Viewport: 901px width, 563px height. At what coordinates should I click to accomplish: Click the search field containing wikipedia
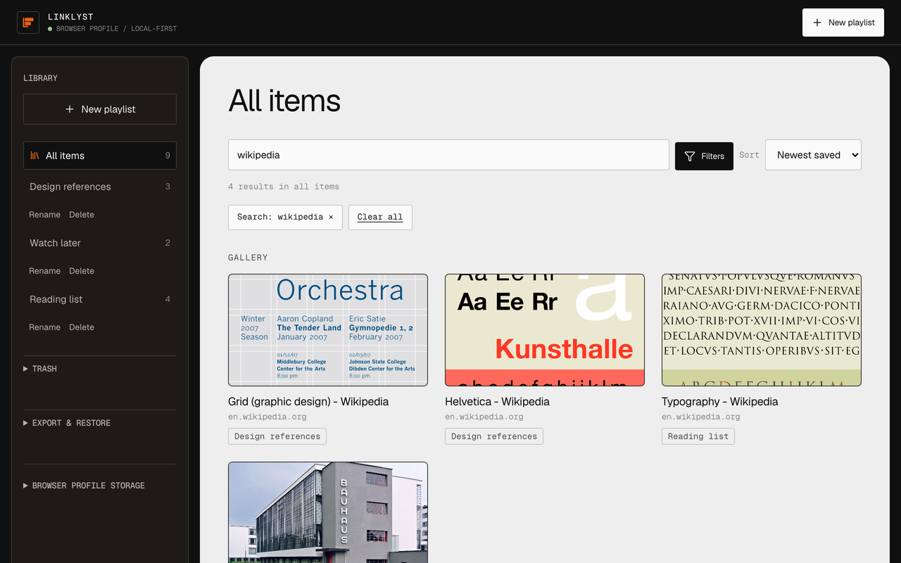click(x=448, y=155)
